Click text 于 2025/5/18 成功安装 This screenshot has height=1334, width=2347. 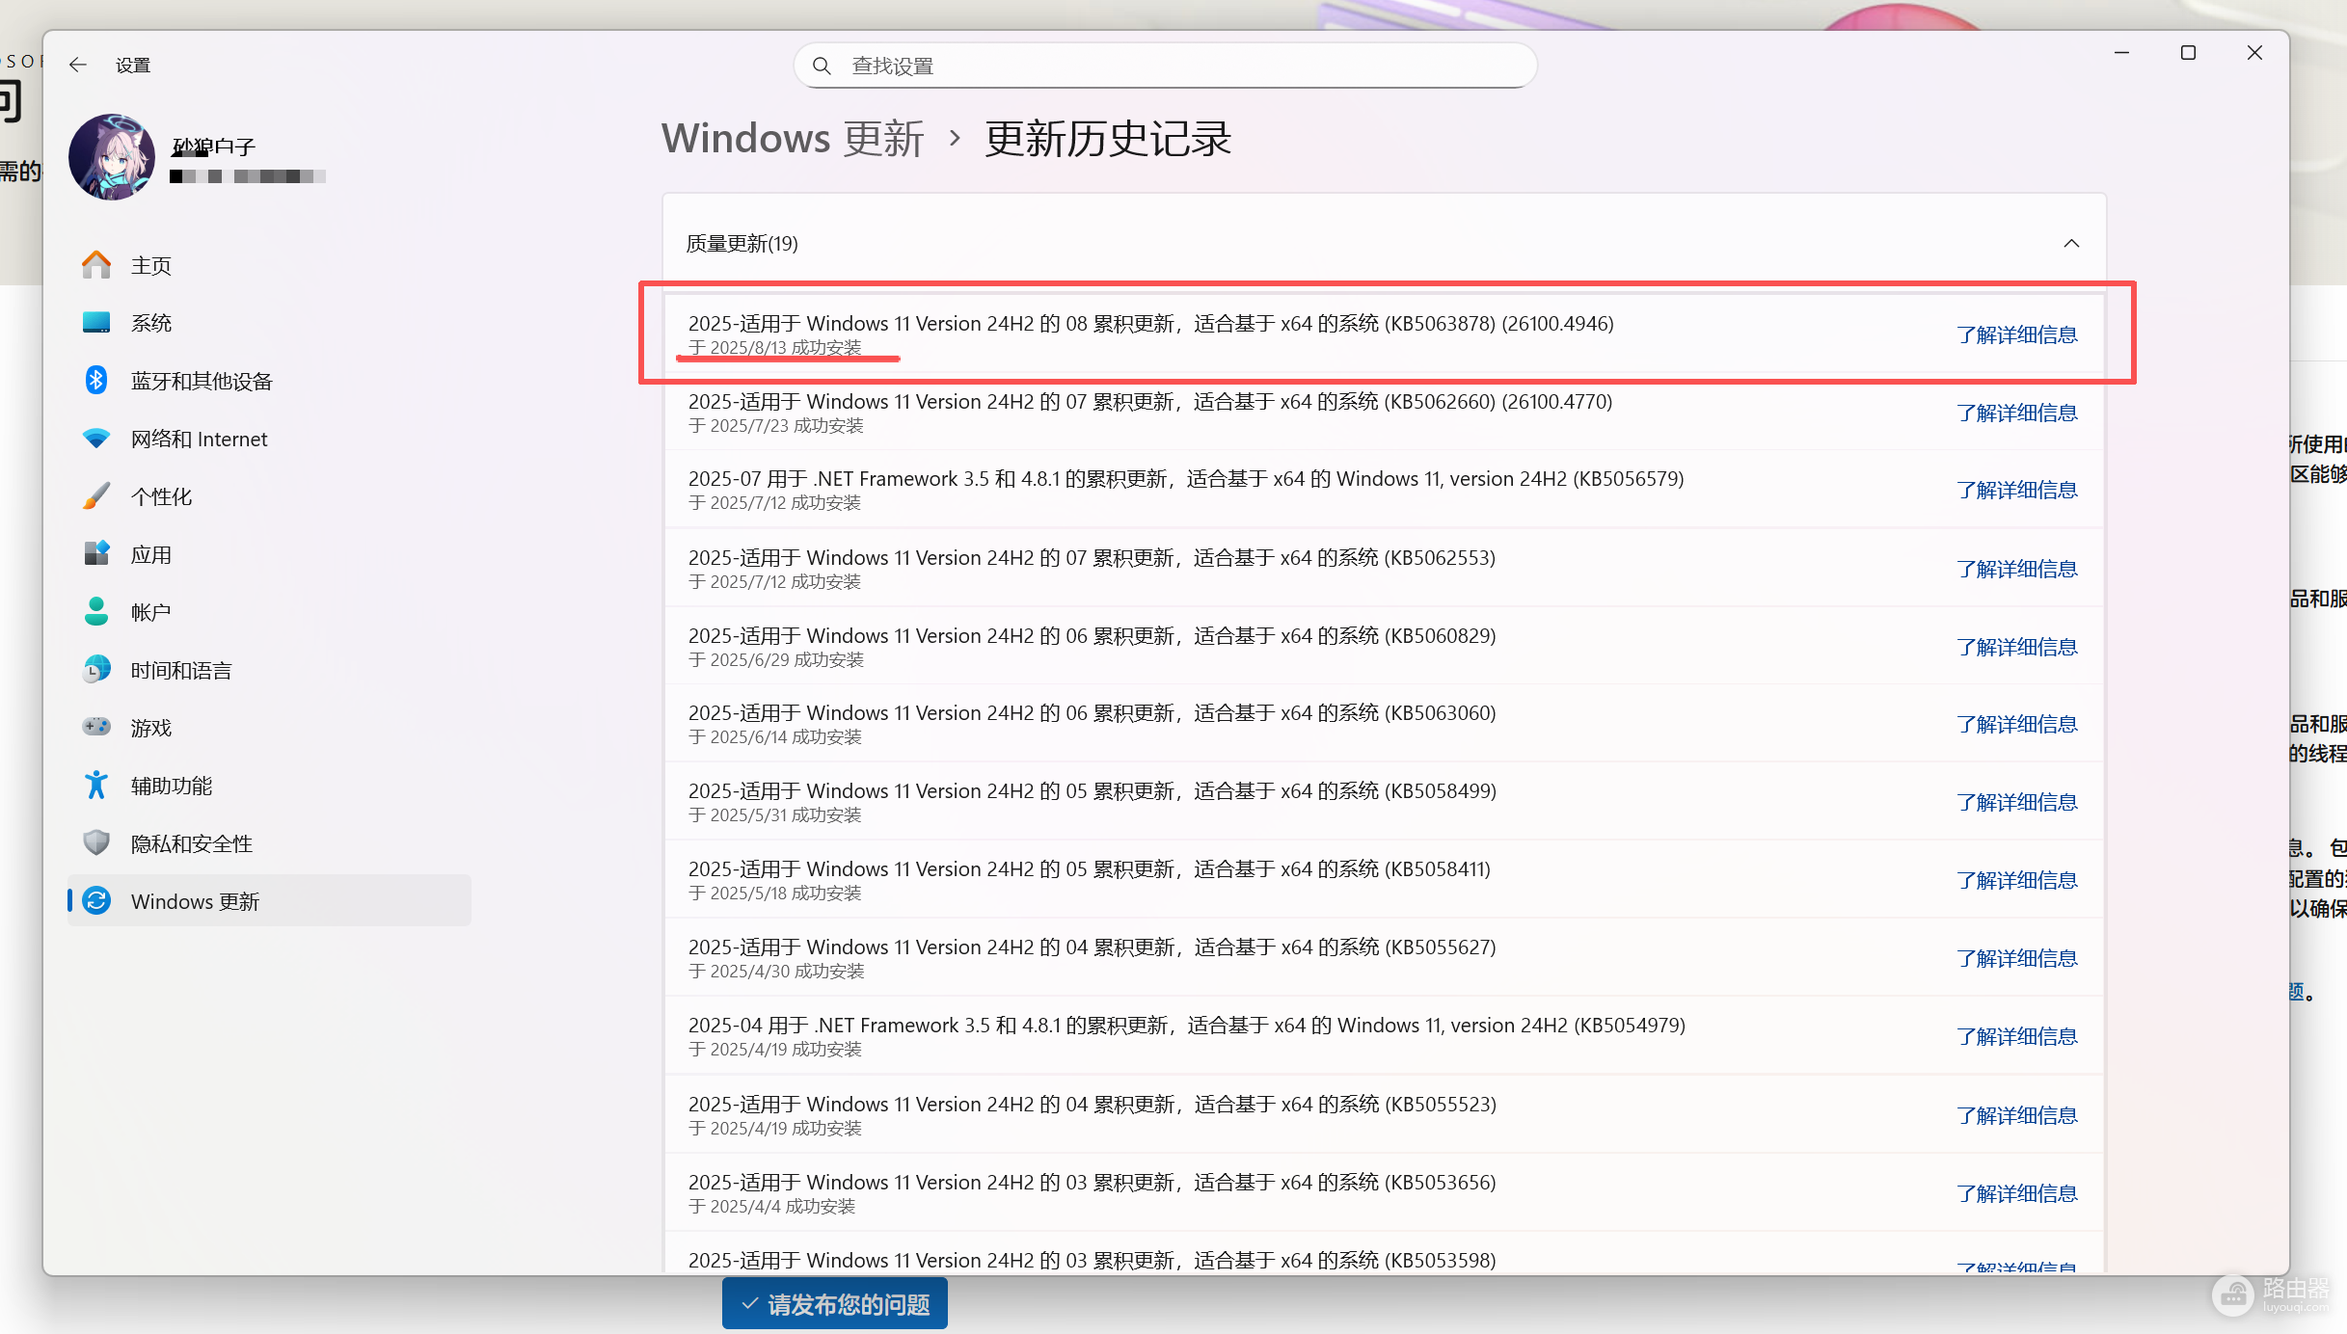775,894
